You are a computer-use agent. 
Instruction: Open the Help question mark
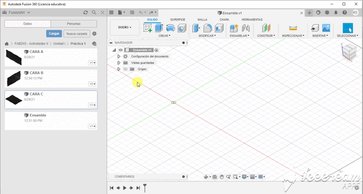click(345, 13)
